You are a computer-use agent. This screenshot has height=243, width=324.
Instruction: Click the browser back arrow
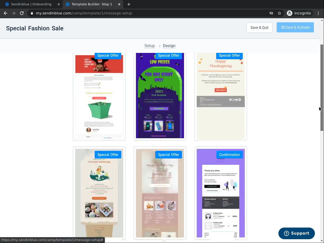click(6, 13)
